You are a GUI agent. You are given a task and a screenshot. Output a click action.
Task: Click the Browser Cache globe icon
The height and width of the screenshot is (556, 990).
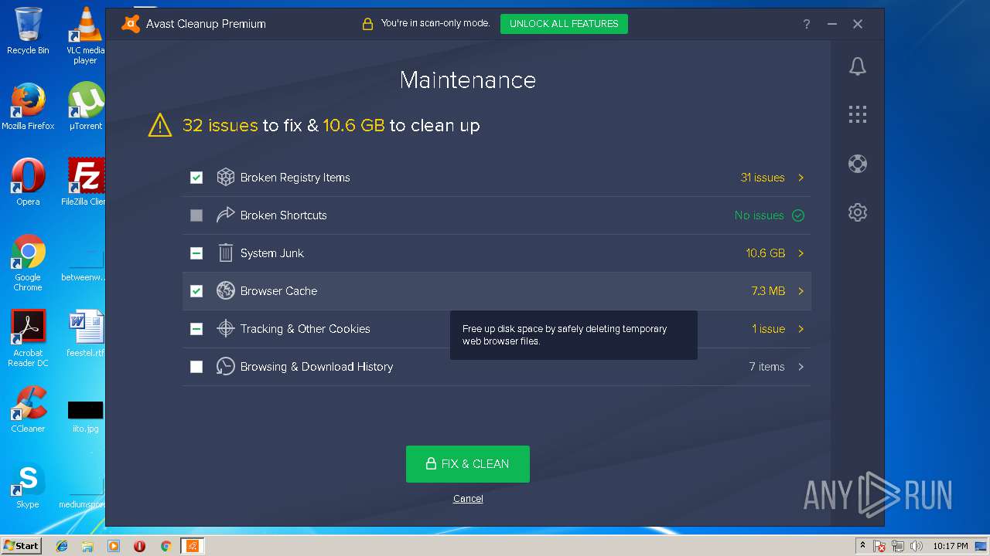pyautogui.click(x=225, y=291)
